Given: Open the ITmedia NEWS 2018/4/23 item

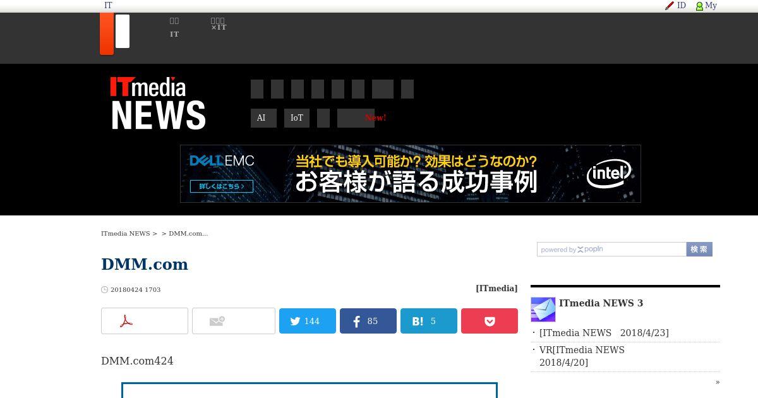Looking at the screenshot, I should pyautogui.click(x=604, y=333).
